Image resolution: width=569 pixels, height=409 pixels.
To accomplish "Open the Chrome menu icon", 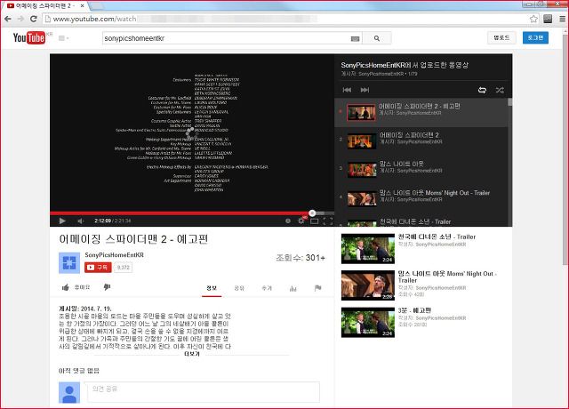I will 562,19.
